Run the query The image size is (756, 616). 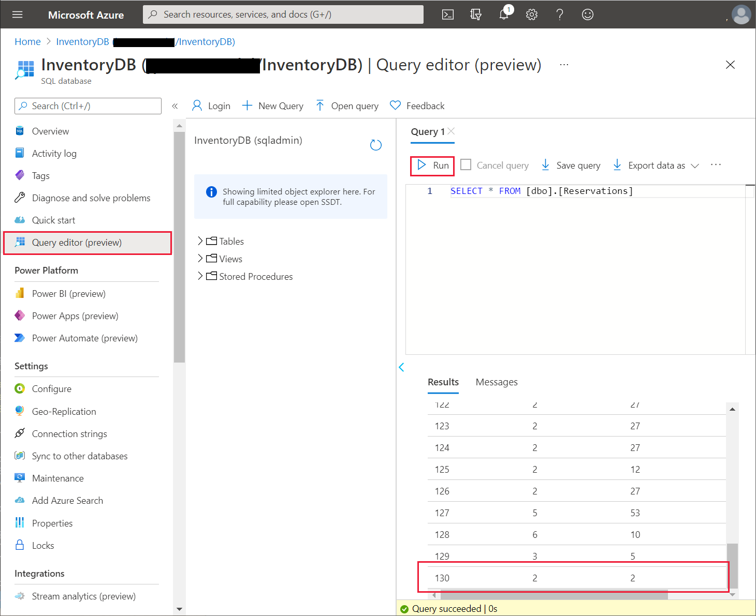click(x=432, y=166)
